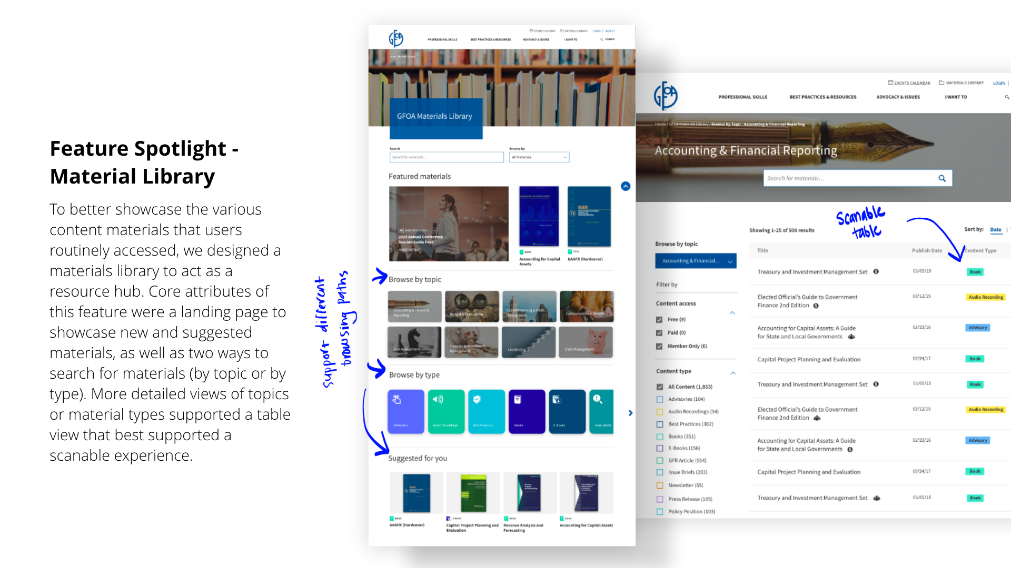Viewport: 1011px width, 568px height.
Task: Click members icon beside first Accounting for Capital Assets row
Action: [x=851, y=337]
